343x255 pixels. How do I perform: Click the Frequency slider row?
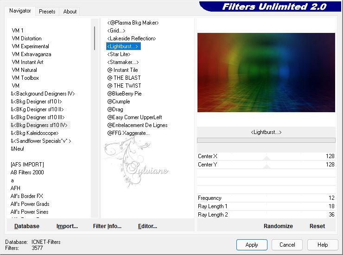(x=266, y=198)
